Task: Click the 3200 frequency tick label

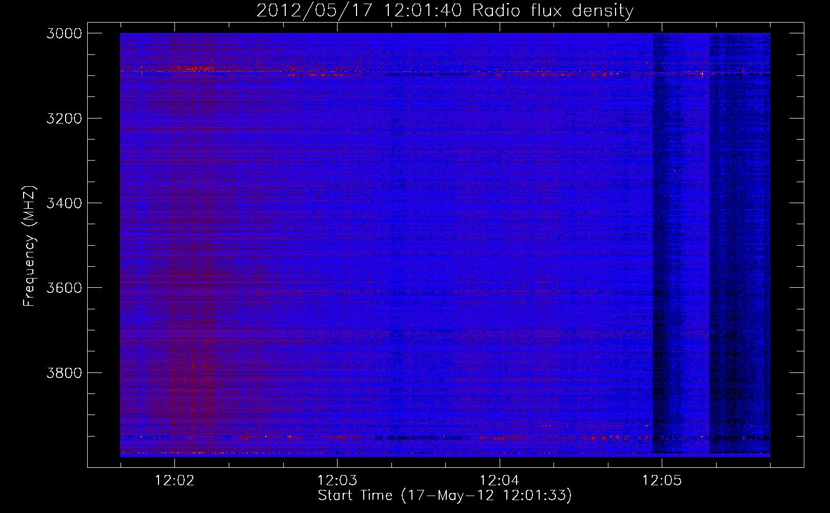Action: [64, 119]
